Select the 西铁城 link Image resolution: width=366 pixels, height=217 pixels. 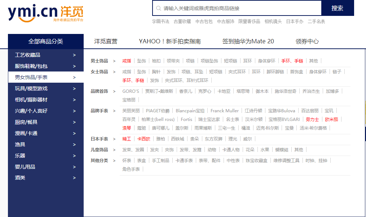pos(177,139)
